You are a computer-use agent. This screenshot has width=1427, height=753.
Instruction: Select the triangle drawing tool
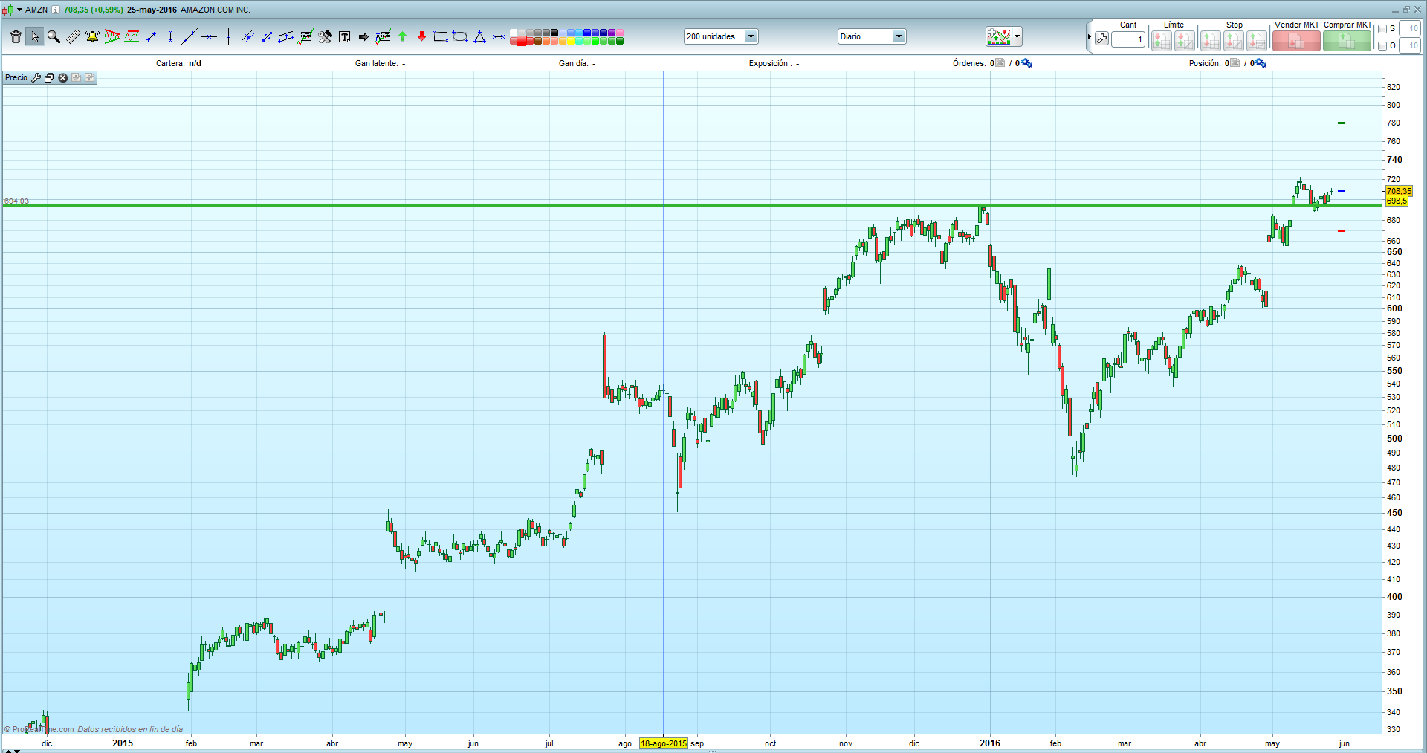(x=479, y=36)
